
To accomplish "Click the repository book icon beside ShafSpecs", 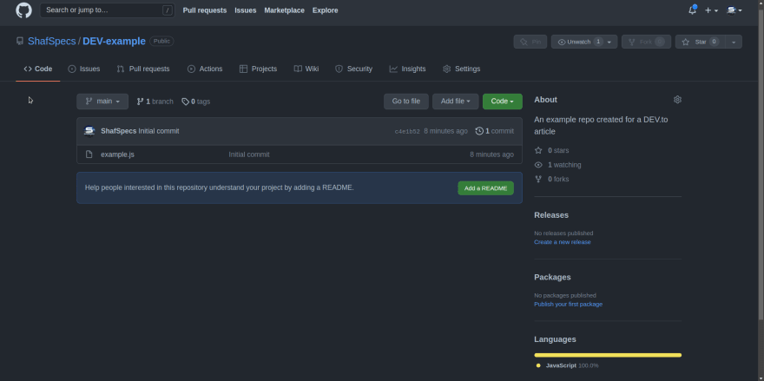I will pos(19,42).
